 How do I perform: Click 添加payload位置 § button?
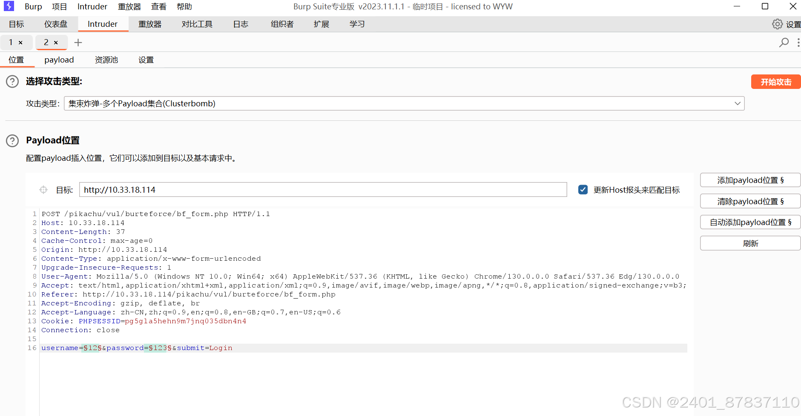(x=750, y=180)
